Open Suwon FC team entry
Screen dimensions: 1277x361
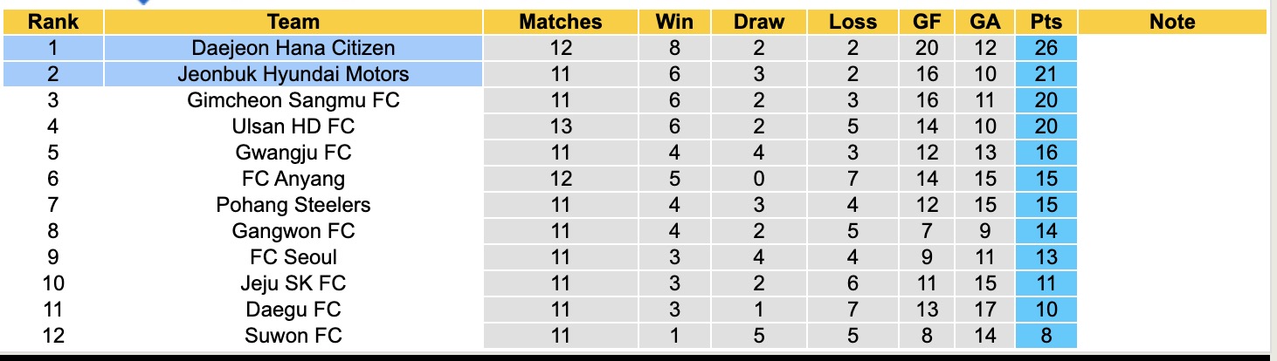pyautogui.click(x=293, y=336)
